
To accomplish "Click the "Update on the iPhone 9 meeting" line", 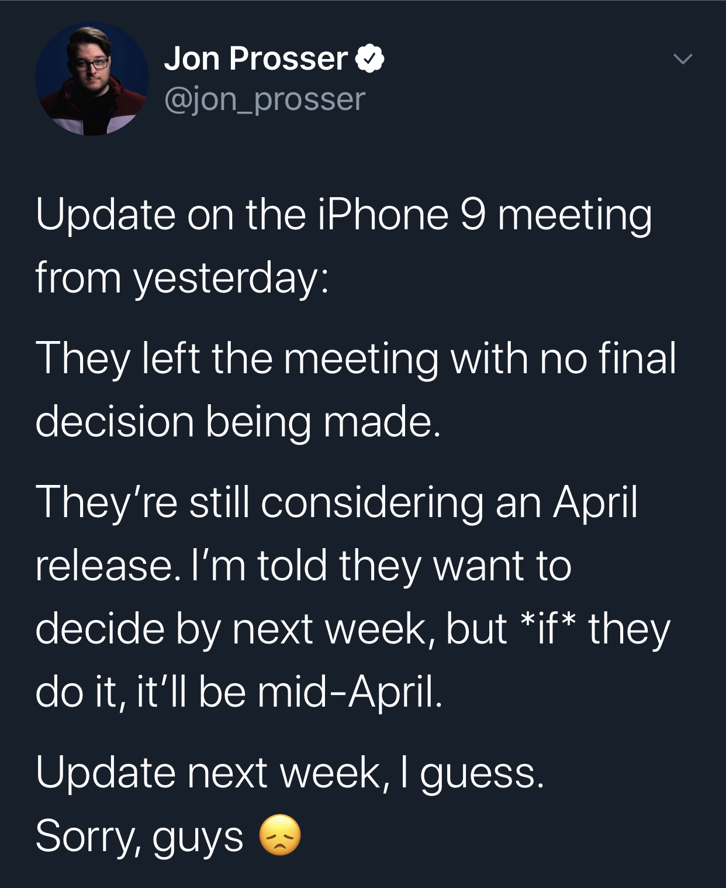I will [x=343, y=215].
